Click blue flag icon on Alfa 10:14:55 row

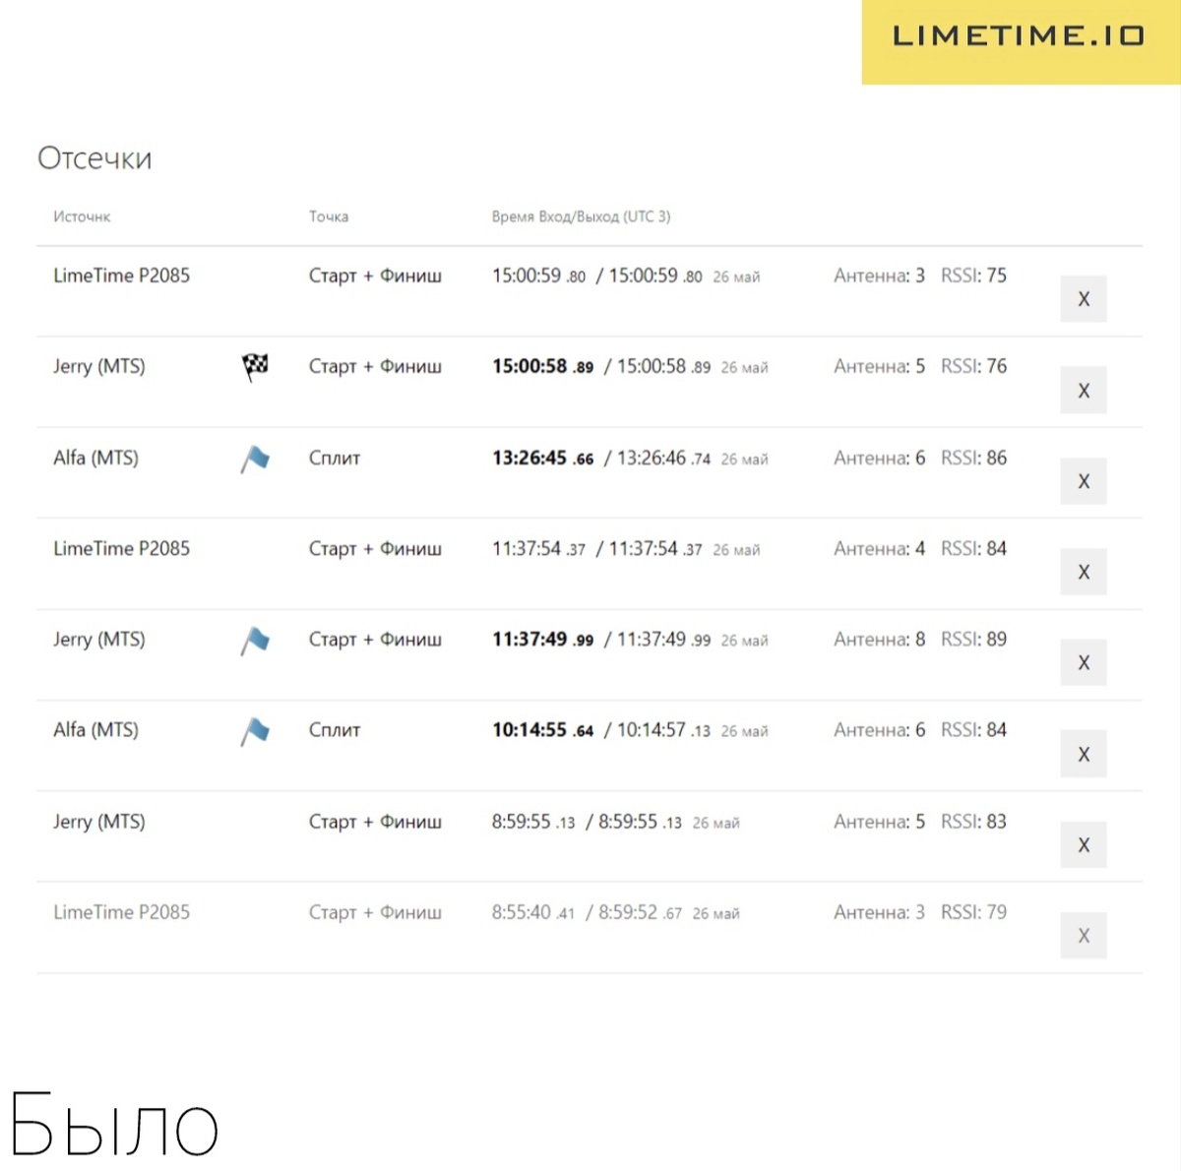point(255,731)
